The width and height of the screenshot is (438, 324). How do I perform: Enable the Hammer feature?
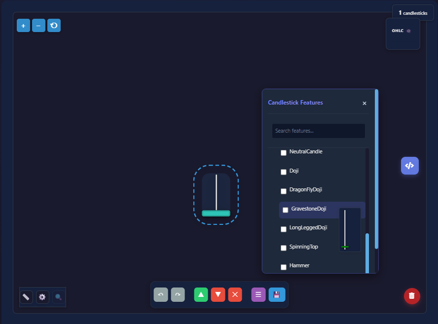(284, 266)
